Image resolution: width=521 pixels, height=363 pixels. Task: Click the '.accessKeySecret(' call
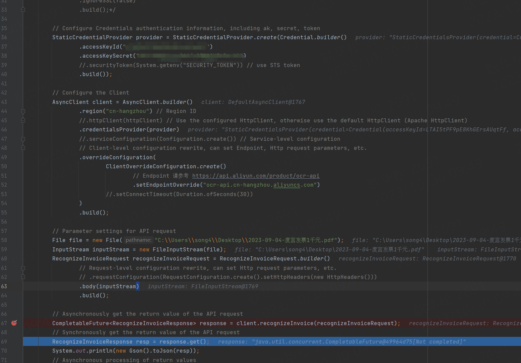(108, 56)
